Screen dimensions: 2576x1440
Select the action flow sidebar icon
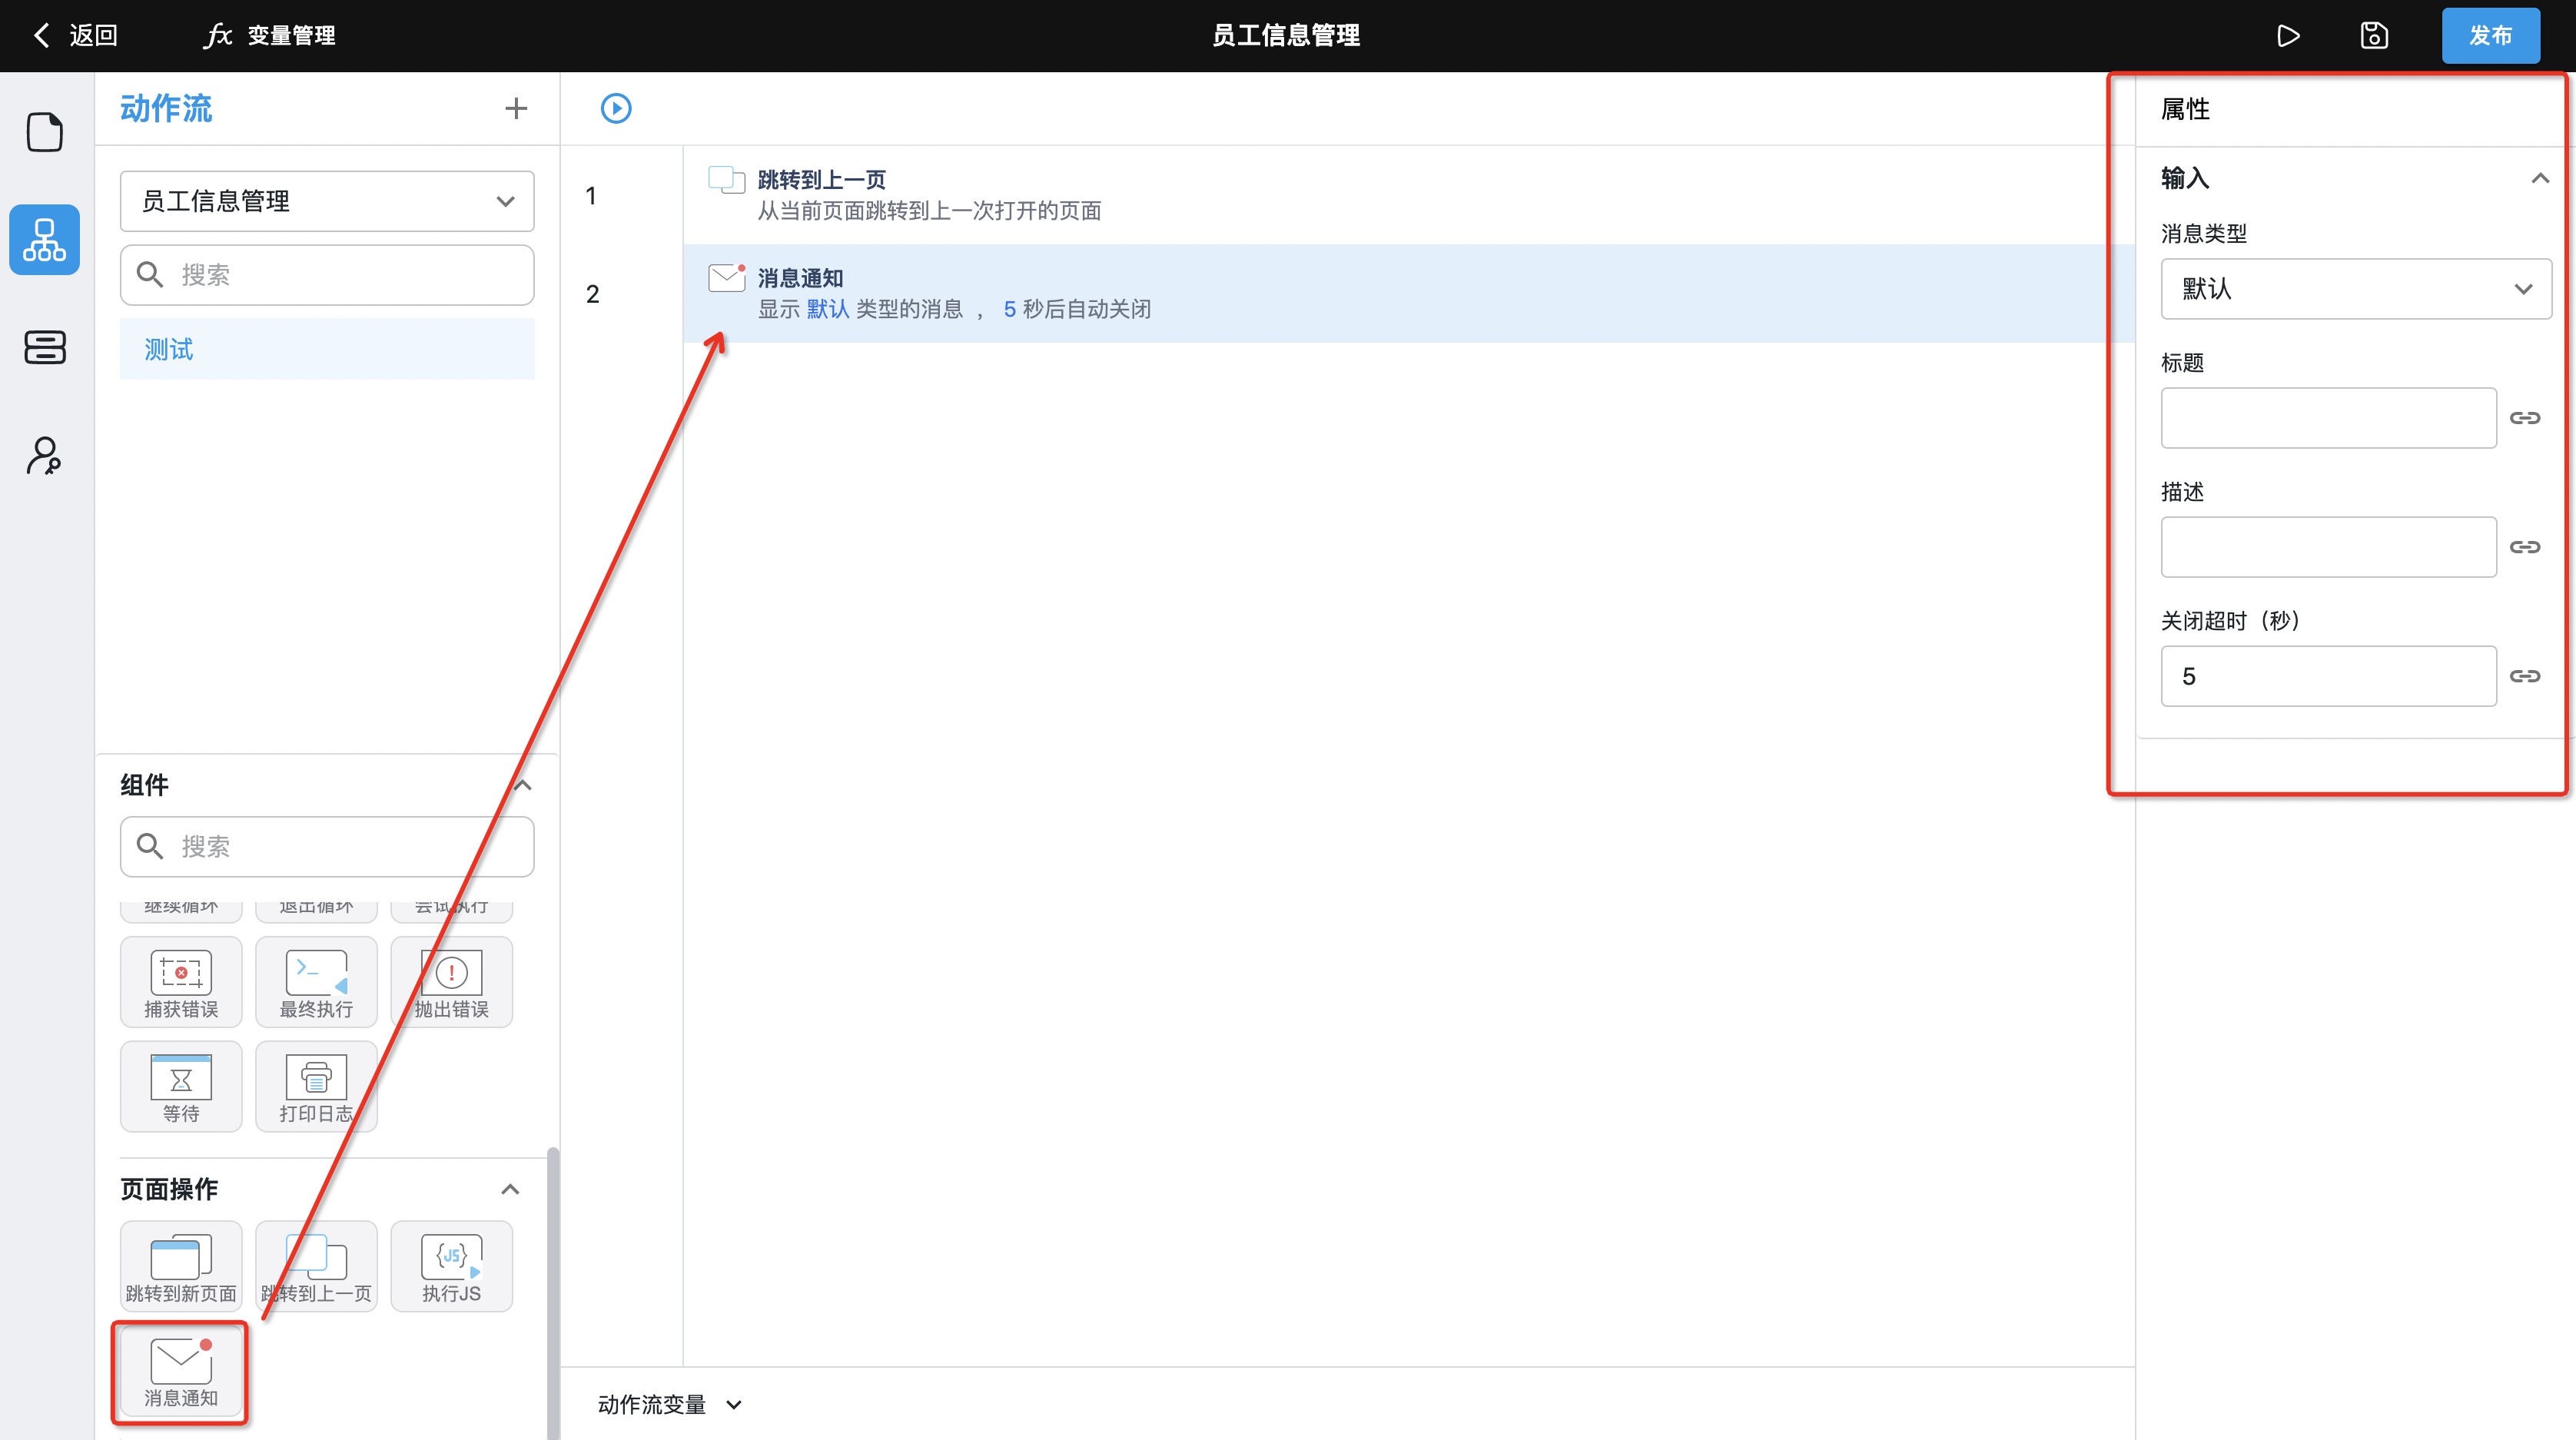45,240
